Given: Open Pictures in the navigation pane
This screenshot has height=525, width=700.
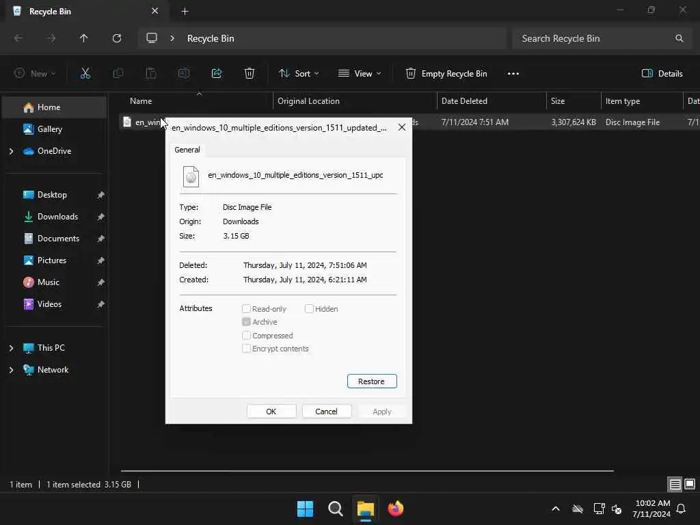Looking at the screenshot, I should pyautogui.click(x=55, y=260).
